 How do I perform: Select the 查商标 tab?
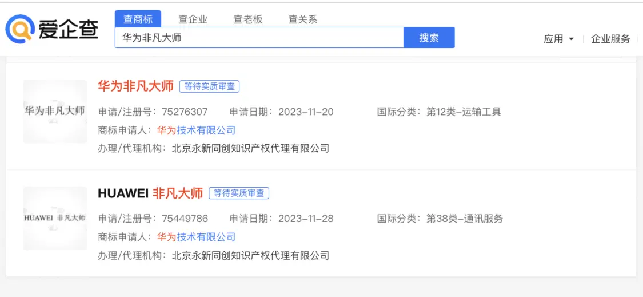click(x=138, y=19)
